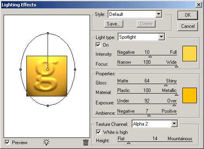
Task: Uncheck White is high option
Action: [x=98, y=132]
